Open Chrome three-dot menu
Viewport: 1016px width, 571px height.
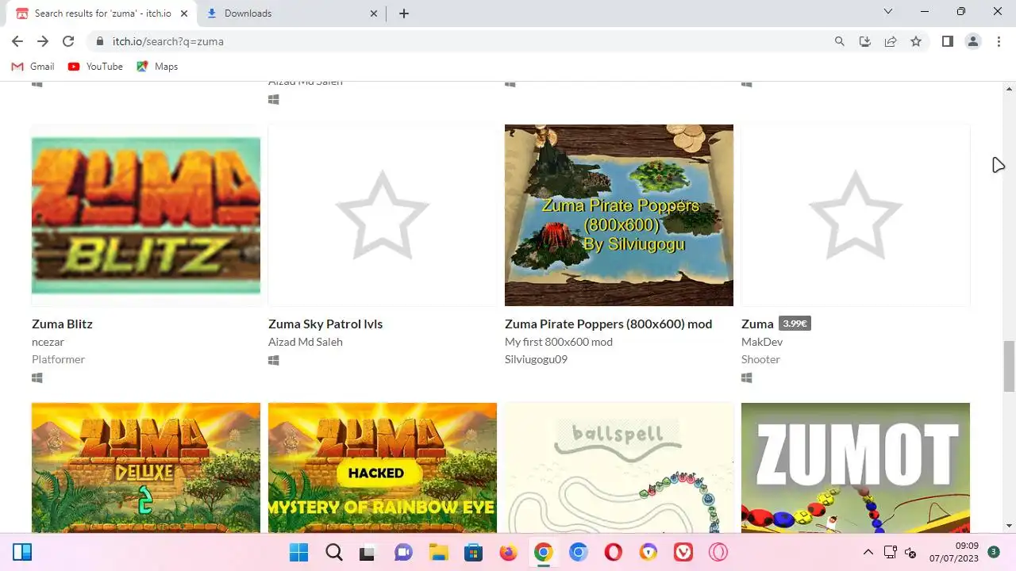(999, 41)
